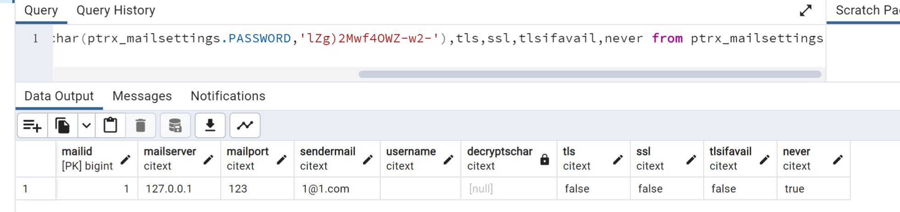
Task: Click edit pencil on sendermail column
Action: click(367, 159)
